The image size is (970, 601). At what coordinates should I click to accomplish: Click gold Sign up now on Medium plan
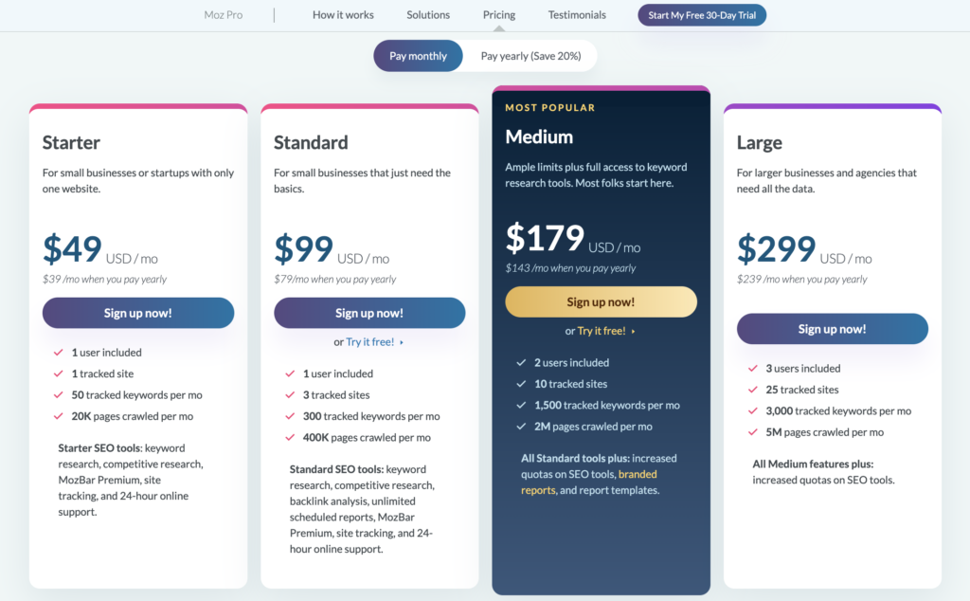tap(601, 301)
